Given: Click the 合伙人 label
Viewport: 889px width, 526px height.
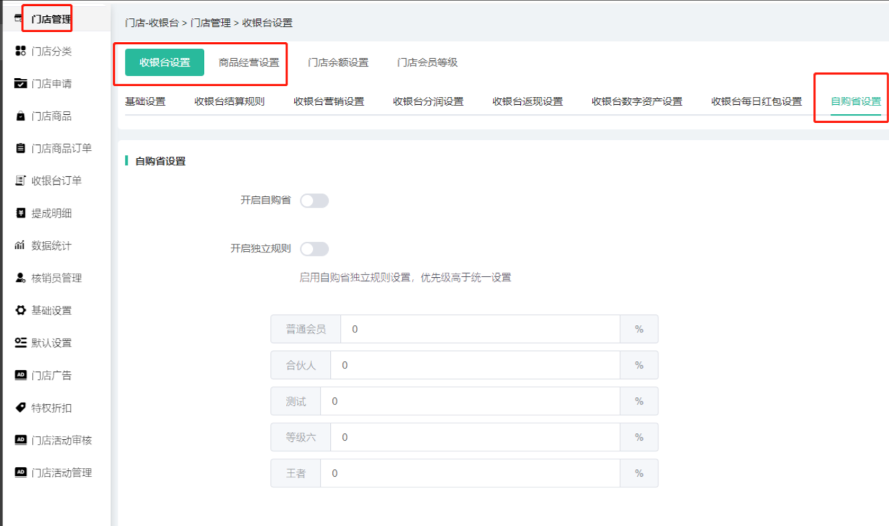Looking at the screenshot, I should pyautogui.click(x=301, y=365).
